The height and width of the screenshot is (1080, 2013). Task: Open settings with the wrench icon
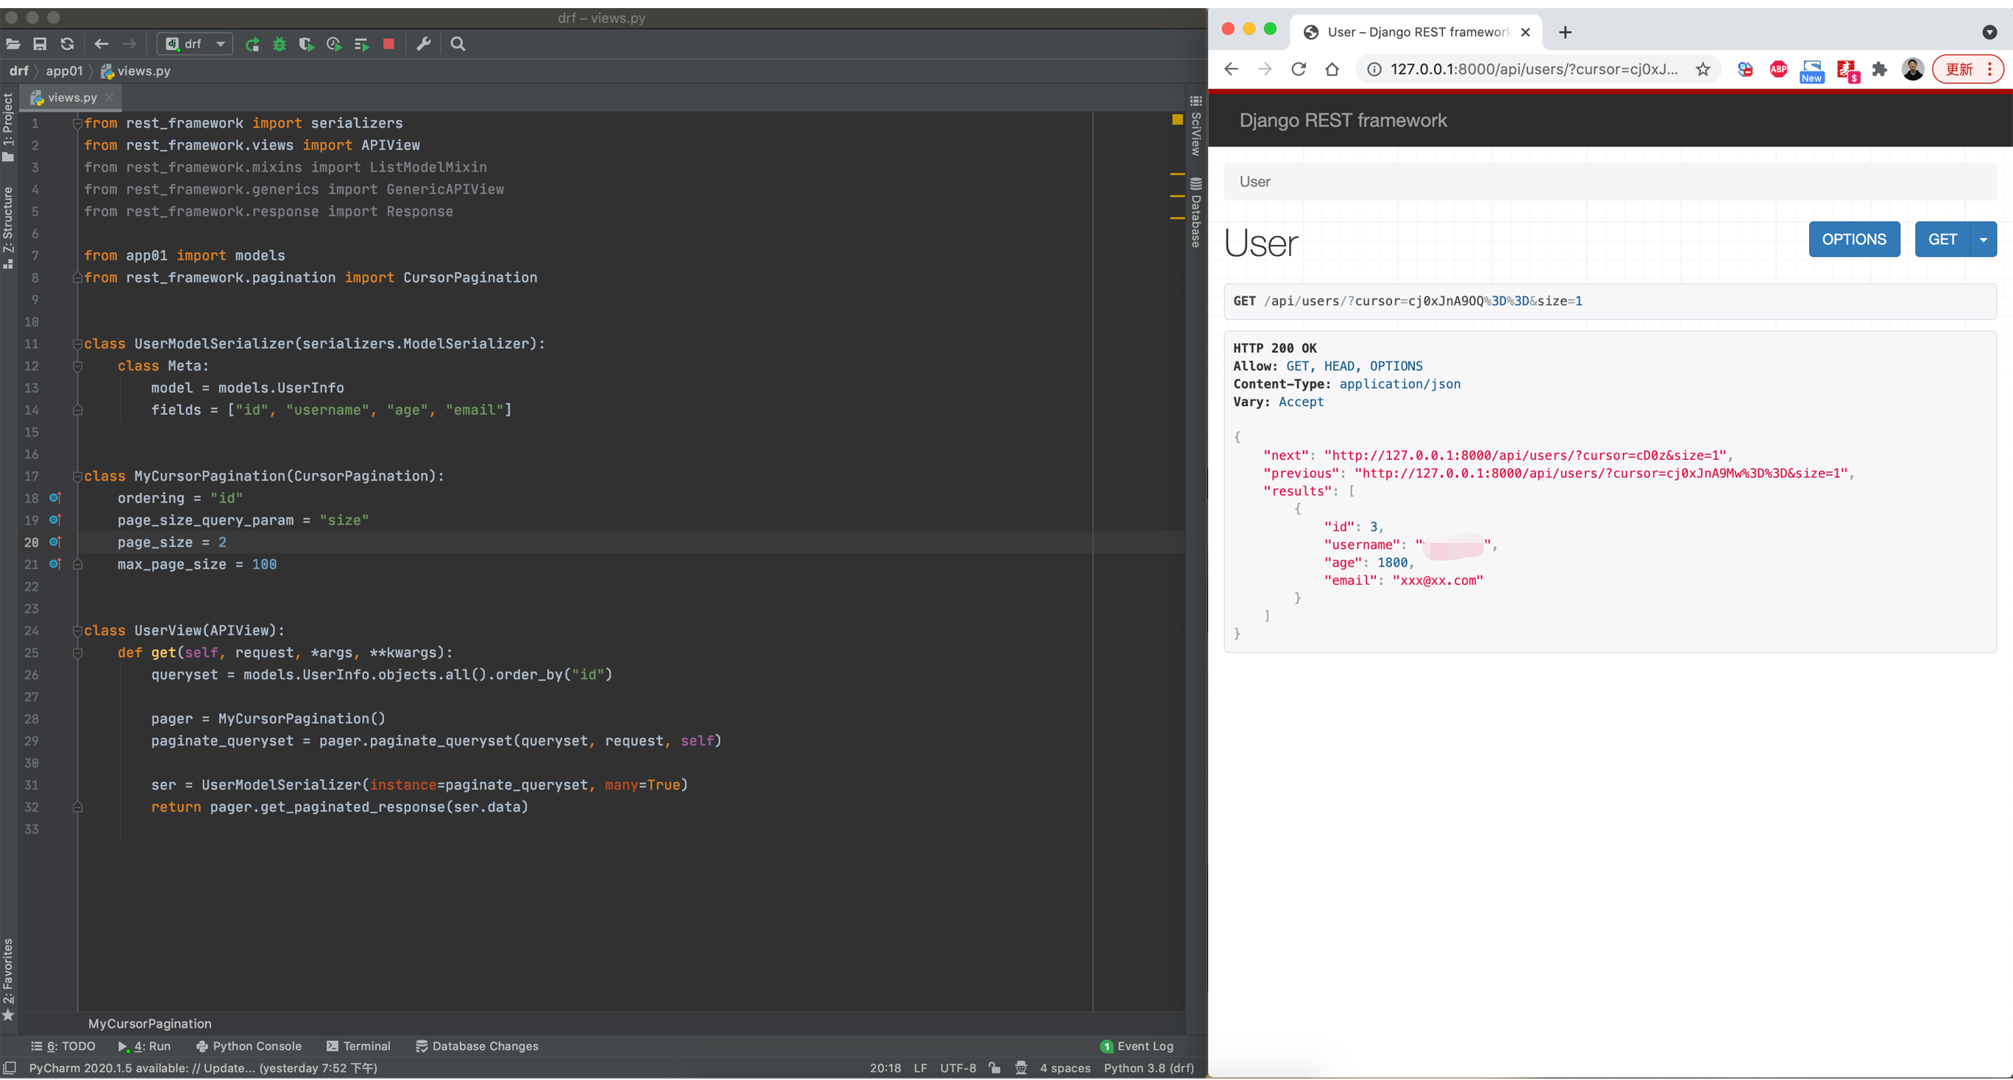click(x=424, y=45)
